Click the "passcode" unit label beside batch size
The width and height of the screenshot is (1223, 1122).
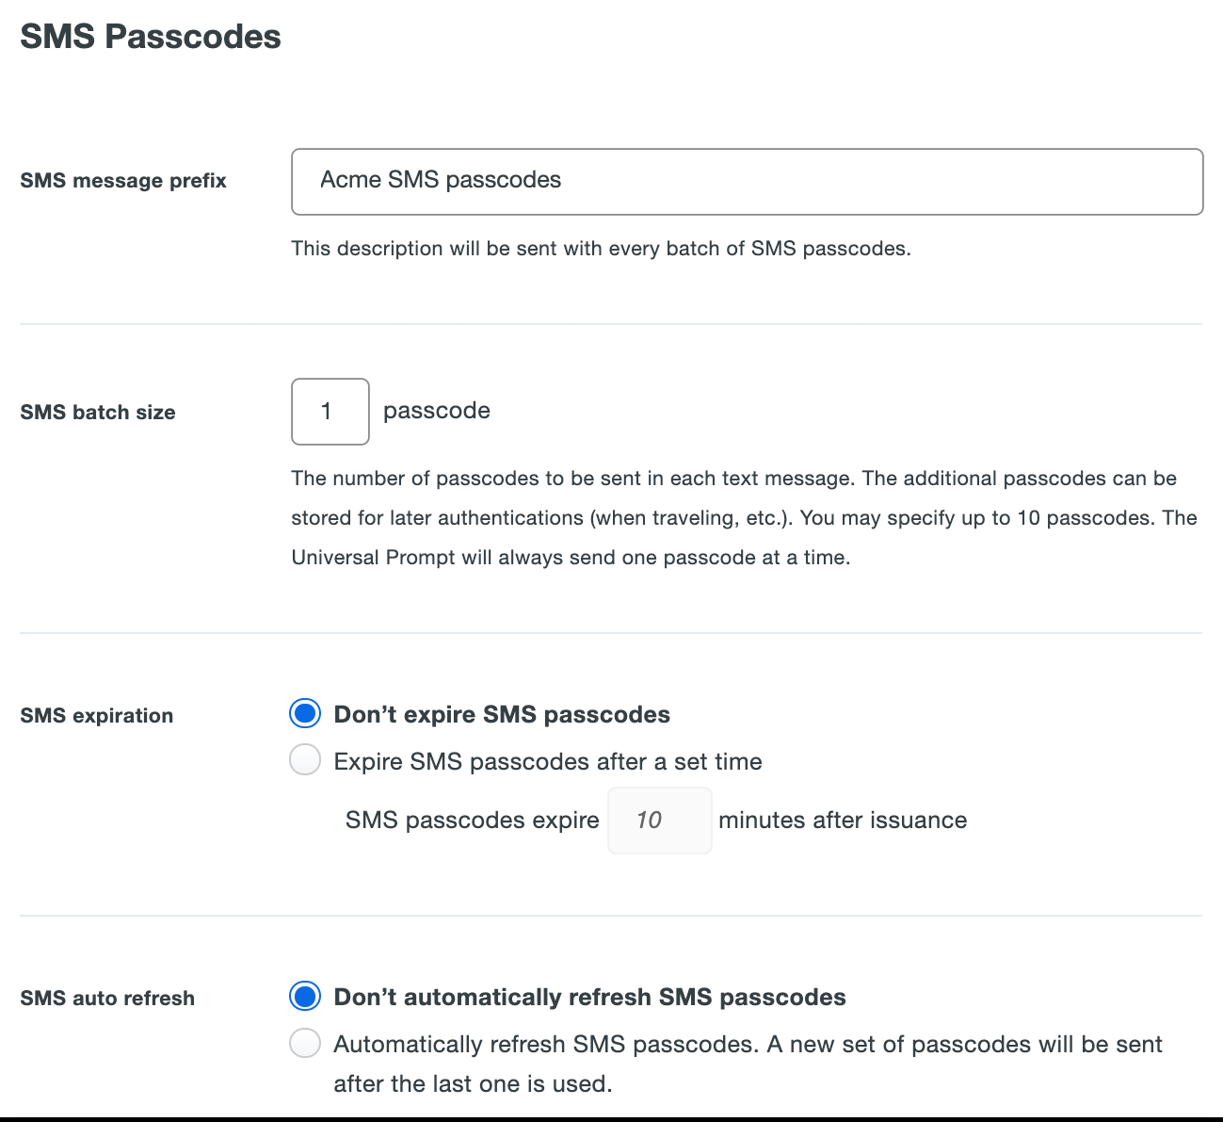coord(436,411)
